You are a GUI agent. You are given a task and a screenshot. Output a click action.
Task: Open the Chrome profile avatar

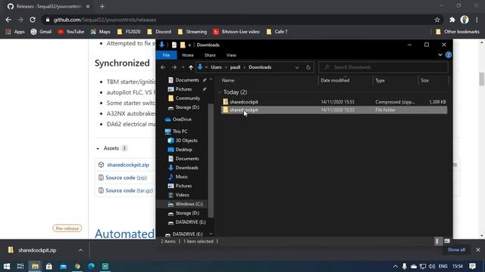coord(465,20)
